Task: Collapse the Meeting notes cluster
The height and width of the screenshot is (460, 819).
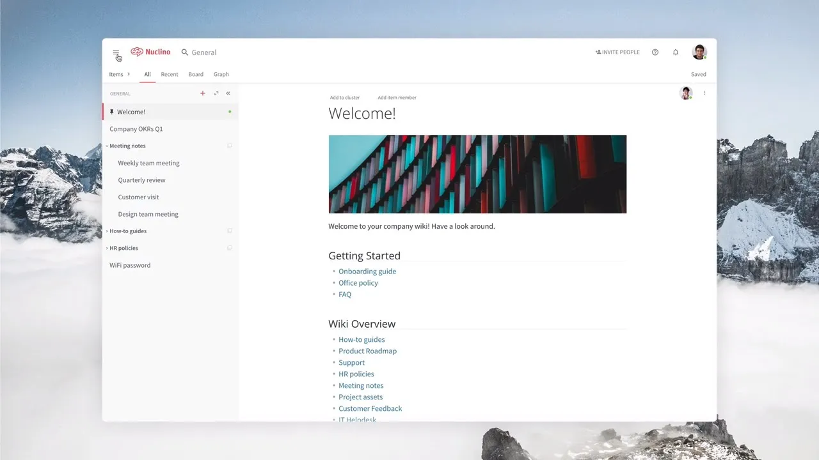Action: click(107, 146)
